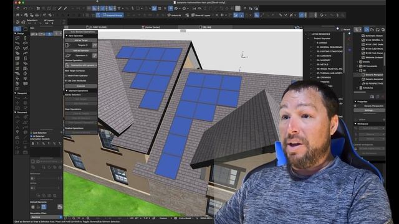This screenshot has height=224, width=399.
Task: Click the tab overview icon left of FIRST FLOOR
Action: (67, 27)
